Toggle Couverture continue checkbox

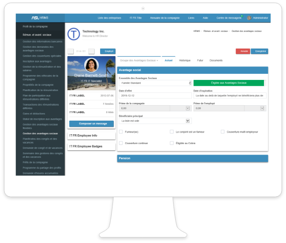coord(121,143)
